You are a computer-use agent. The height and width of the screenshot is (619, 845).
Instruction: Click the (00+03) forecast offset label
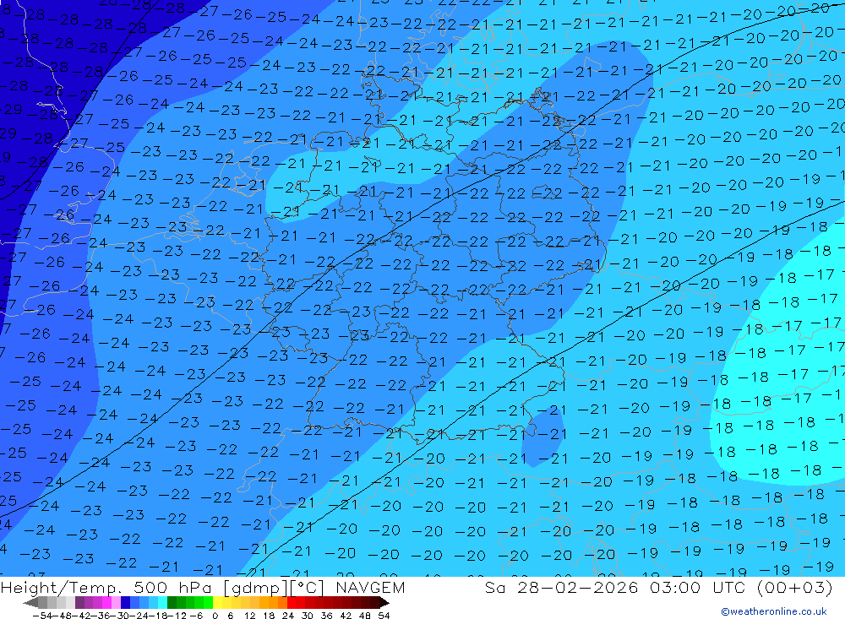pyautogui.click(x=795, y=587)
